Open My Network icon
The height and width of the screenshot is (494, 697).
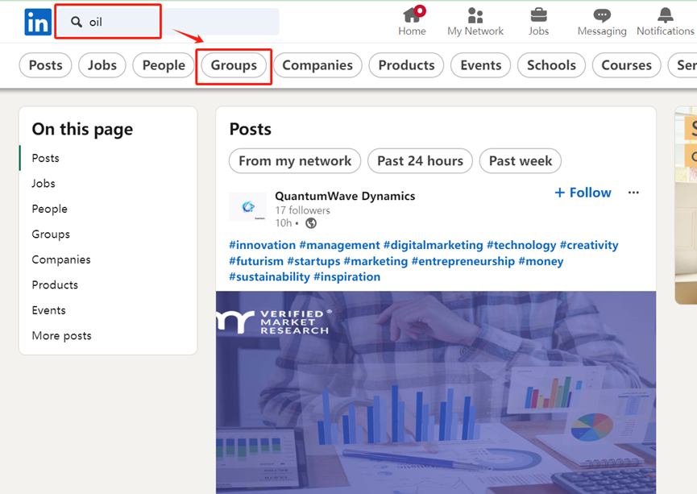[475, 15]
